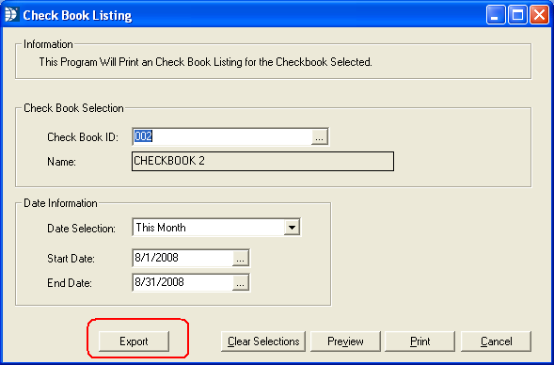Click the Print button
The height and width of the screenshot is (365, 554).
pyautogui.click(x=419, y=341)
